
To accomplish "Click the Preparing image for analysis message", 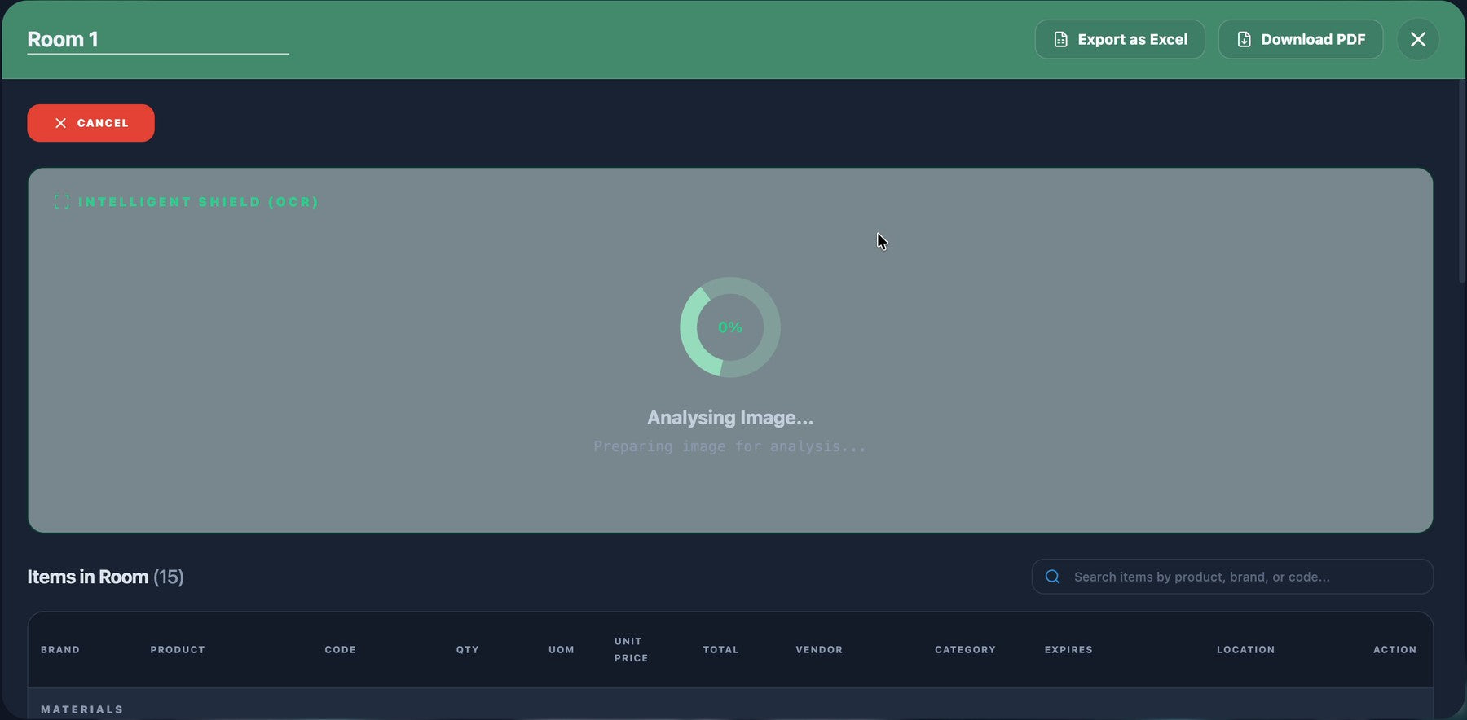I will [x=730, y=446].
